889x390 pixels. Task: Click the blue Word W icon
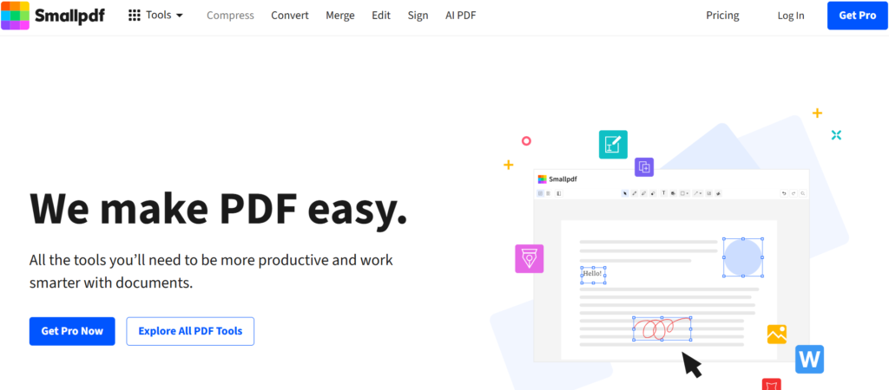[809, 359]
